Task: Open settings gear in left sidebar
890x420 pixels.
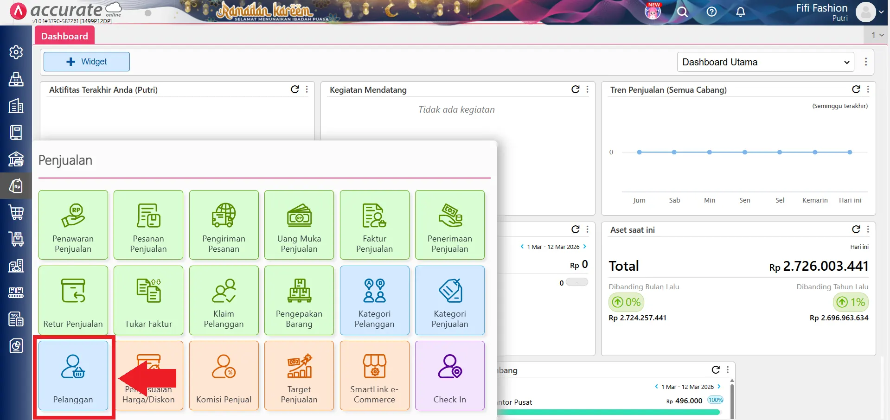Action: tap(16, 52)
